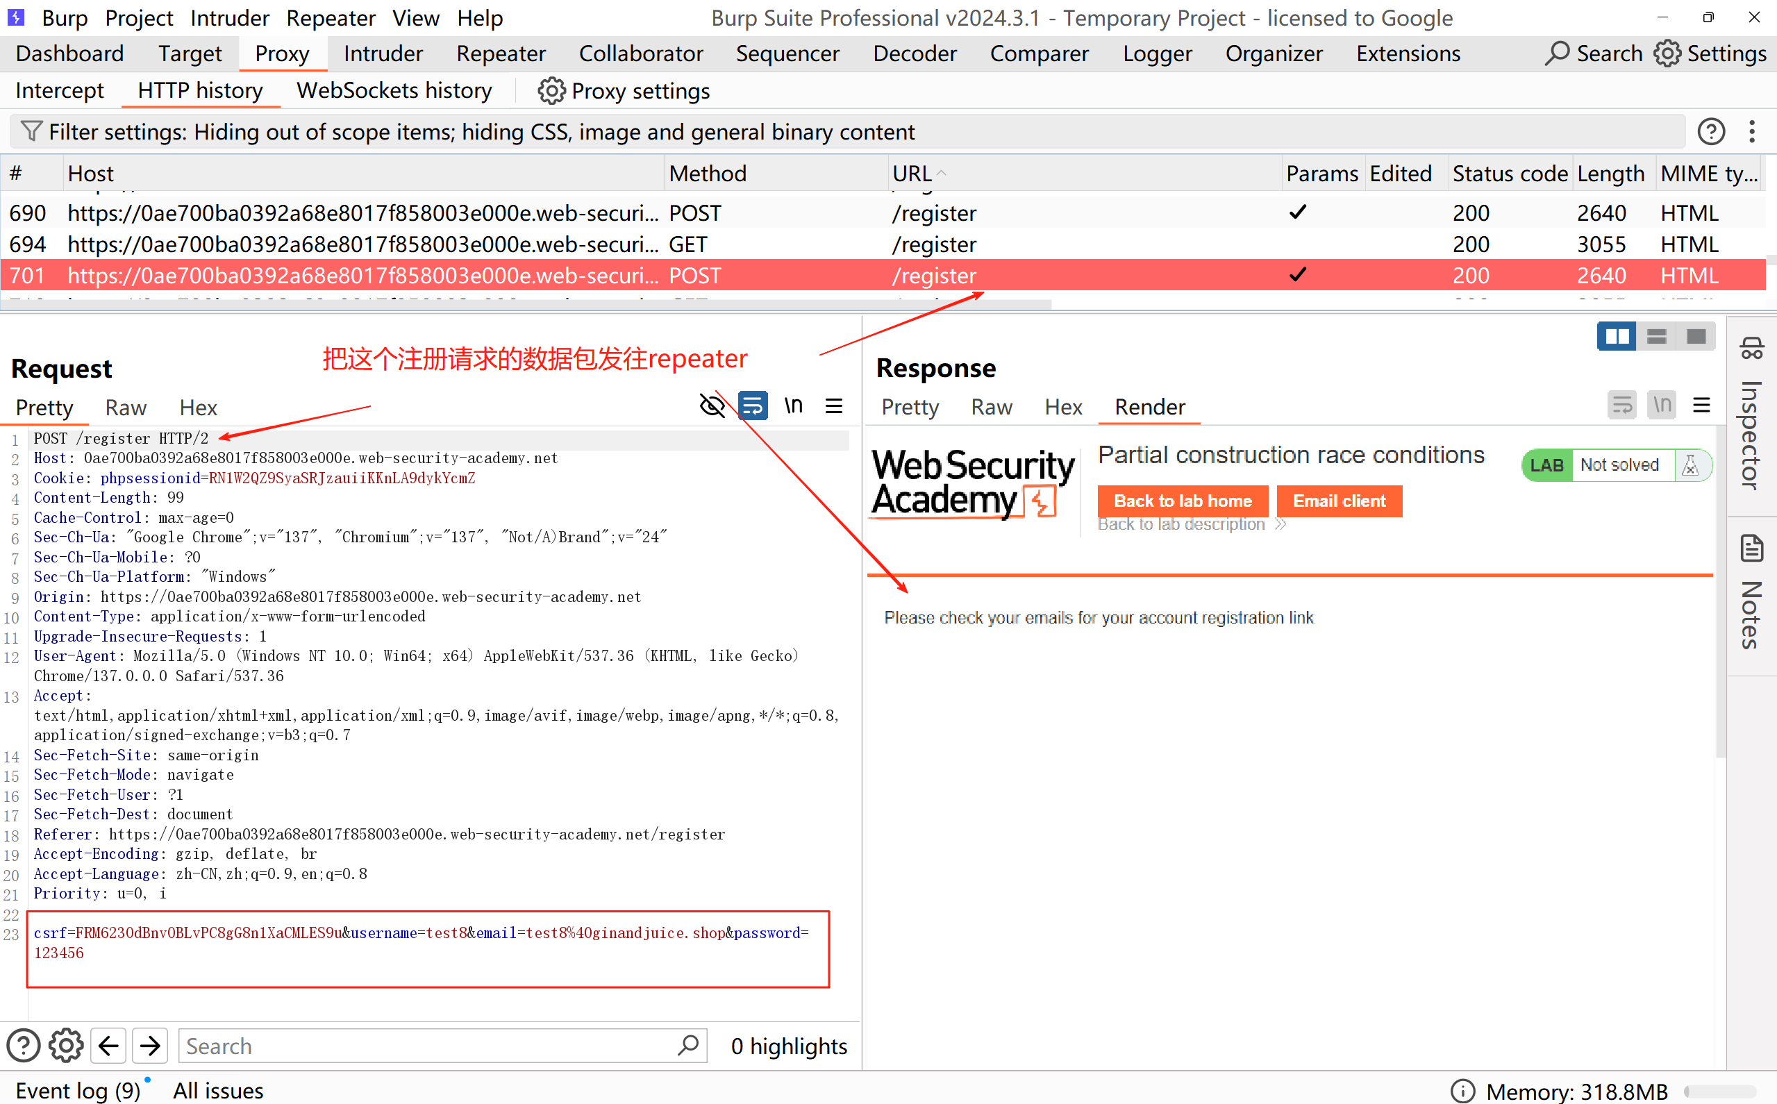Click the request Search input field

431,1046
